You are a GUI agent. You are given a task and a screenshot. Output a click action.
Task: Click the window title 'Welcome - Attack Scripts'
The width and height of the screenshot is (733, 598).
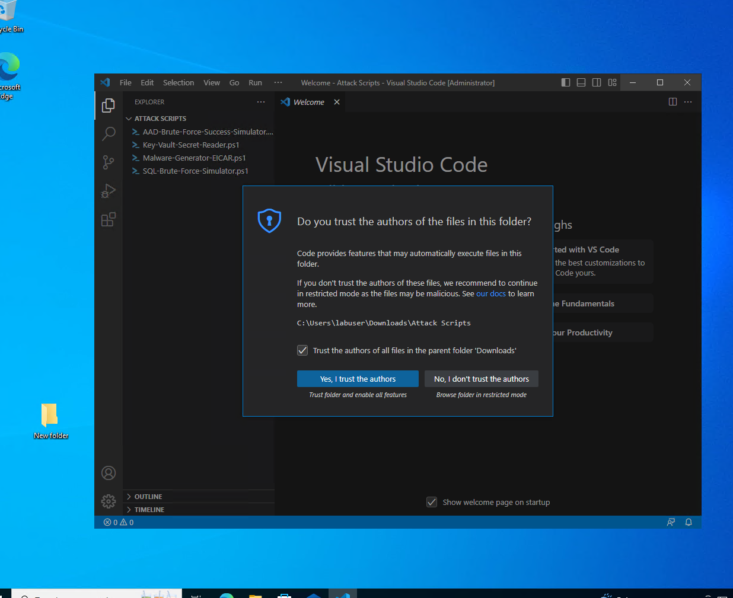(x=397, y=83)
